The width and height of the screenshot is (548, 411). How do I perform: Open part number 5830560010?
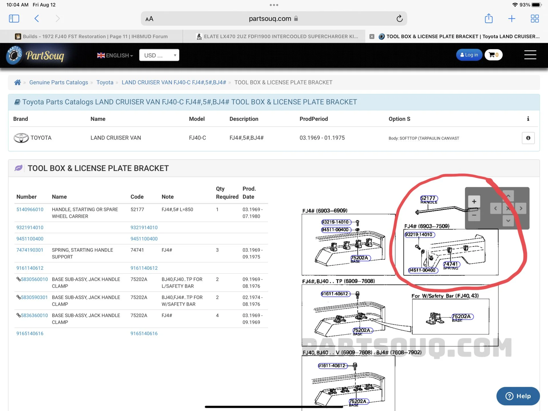pyautogui.click(x=34, y=279)
